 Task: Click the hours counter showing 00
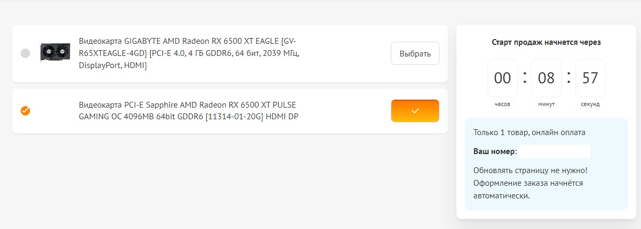point(502,78)
